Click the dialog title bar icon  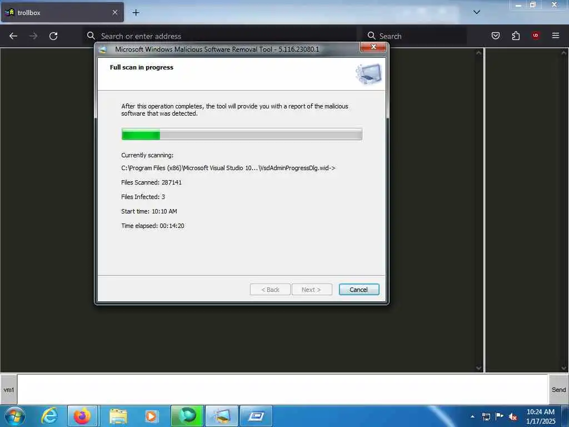tap(103, 49)
